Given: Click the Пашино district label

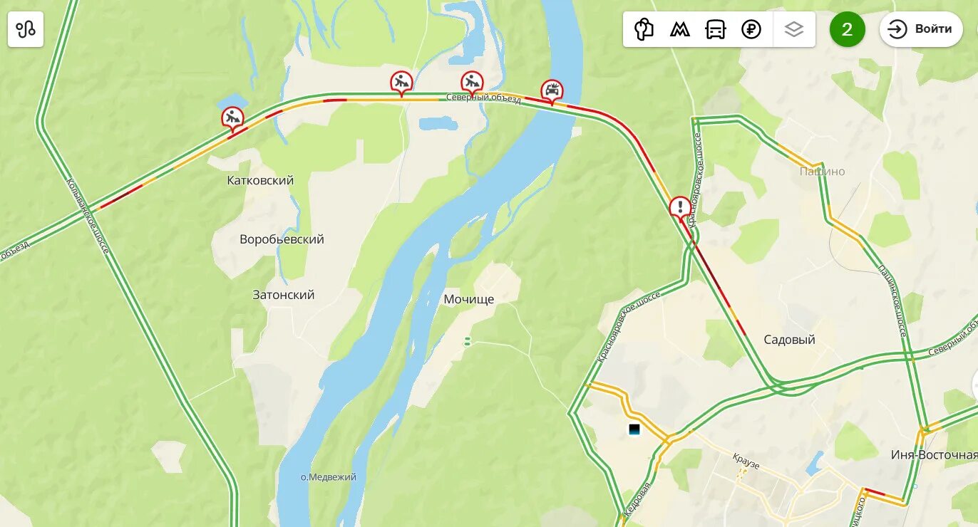Looking at the screenshot, I should 822,172.
